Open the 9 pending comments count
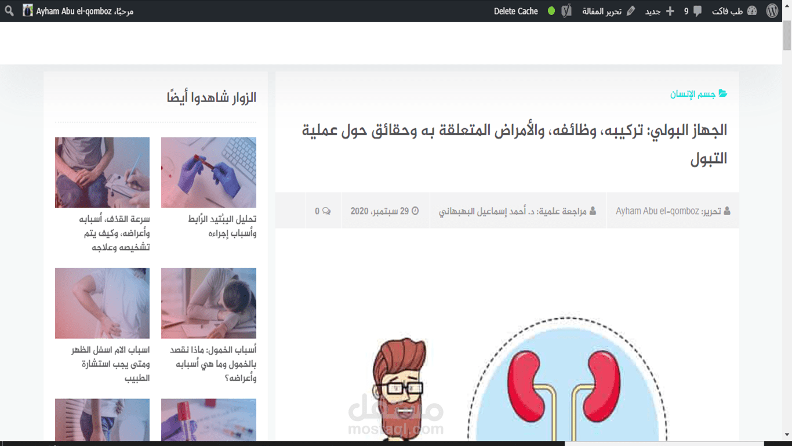 tap(686, 11)
